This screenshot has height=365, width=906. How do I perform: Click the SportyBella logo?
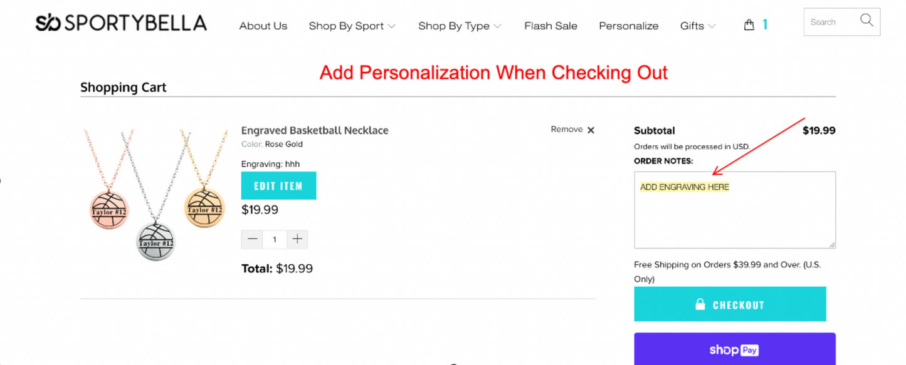121,22
